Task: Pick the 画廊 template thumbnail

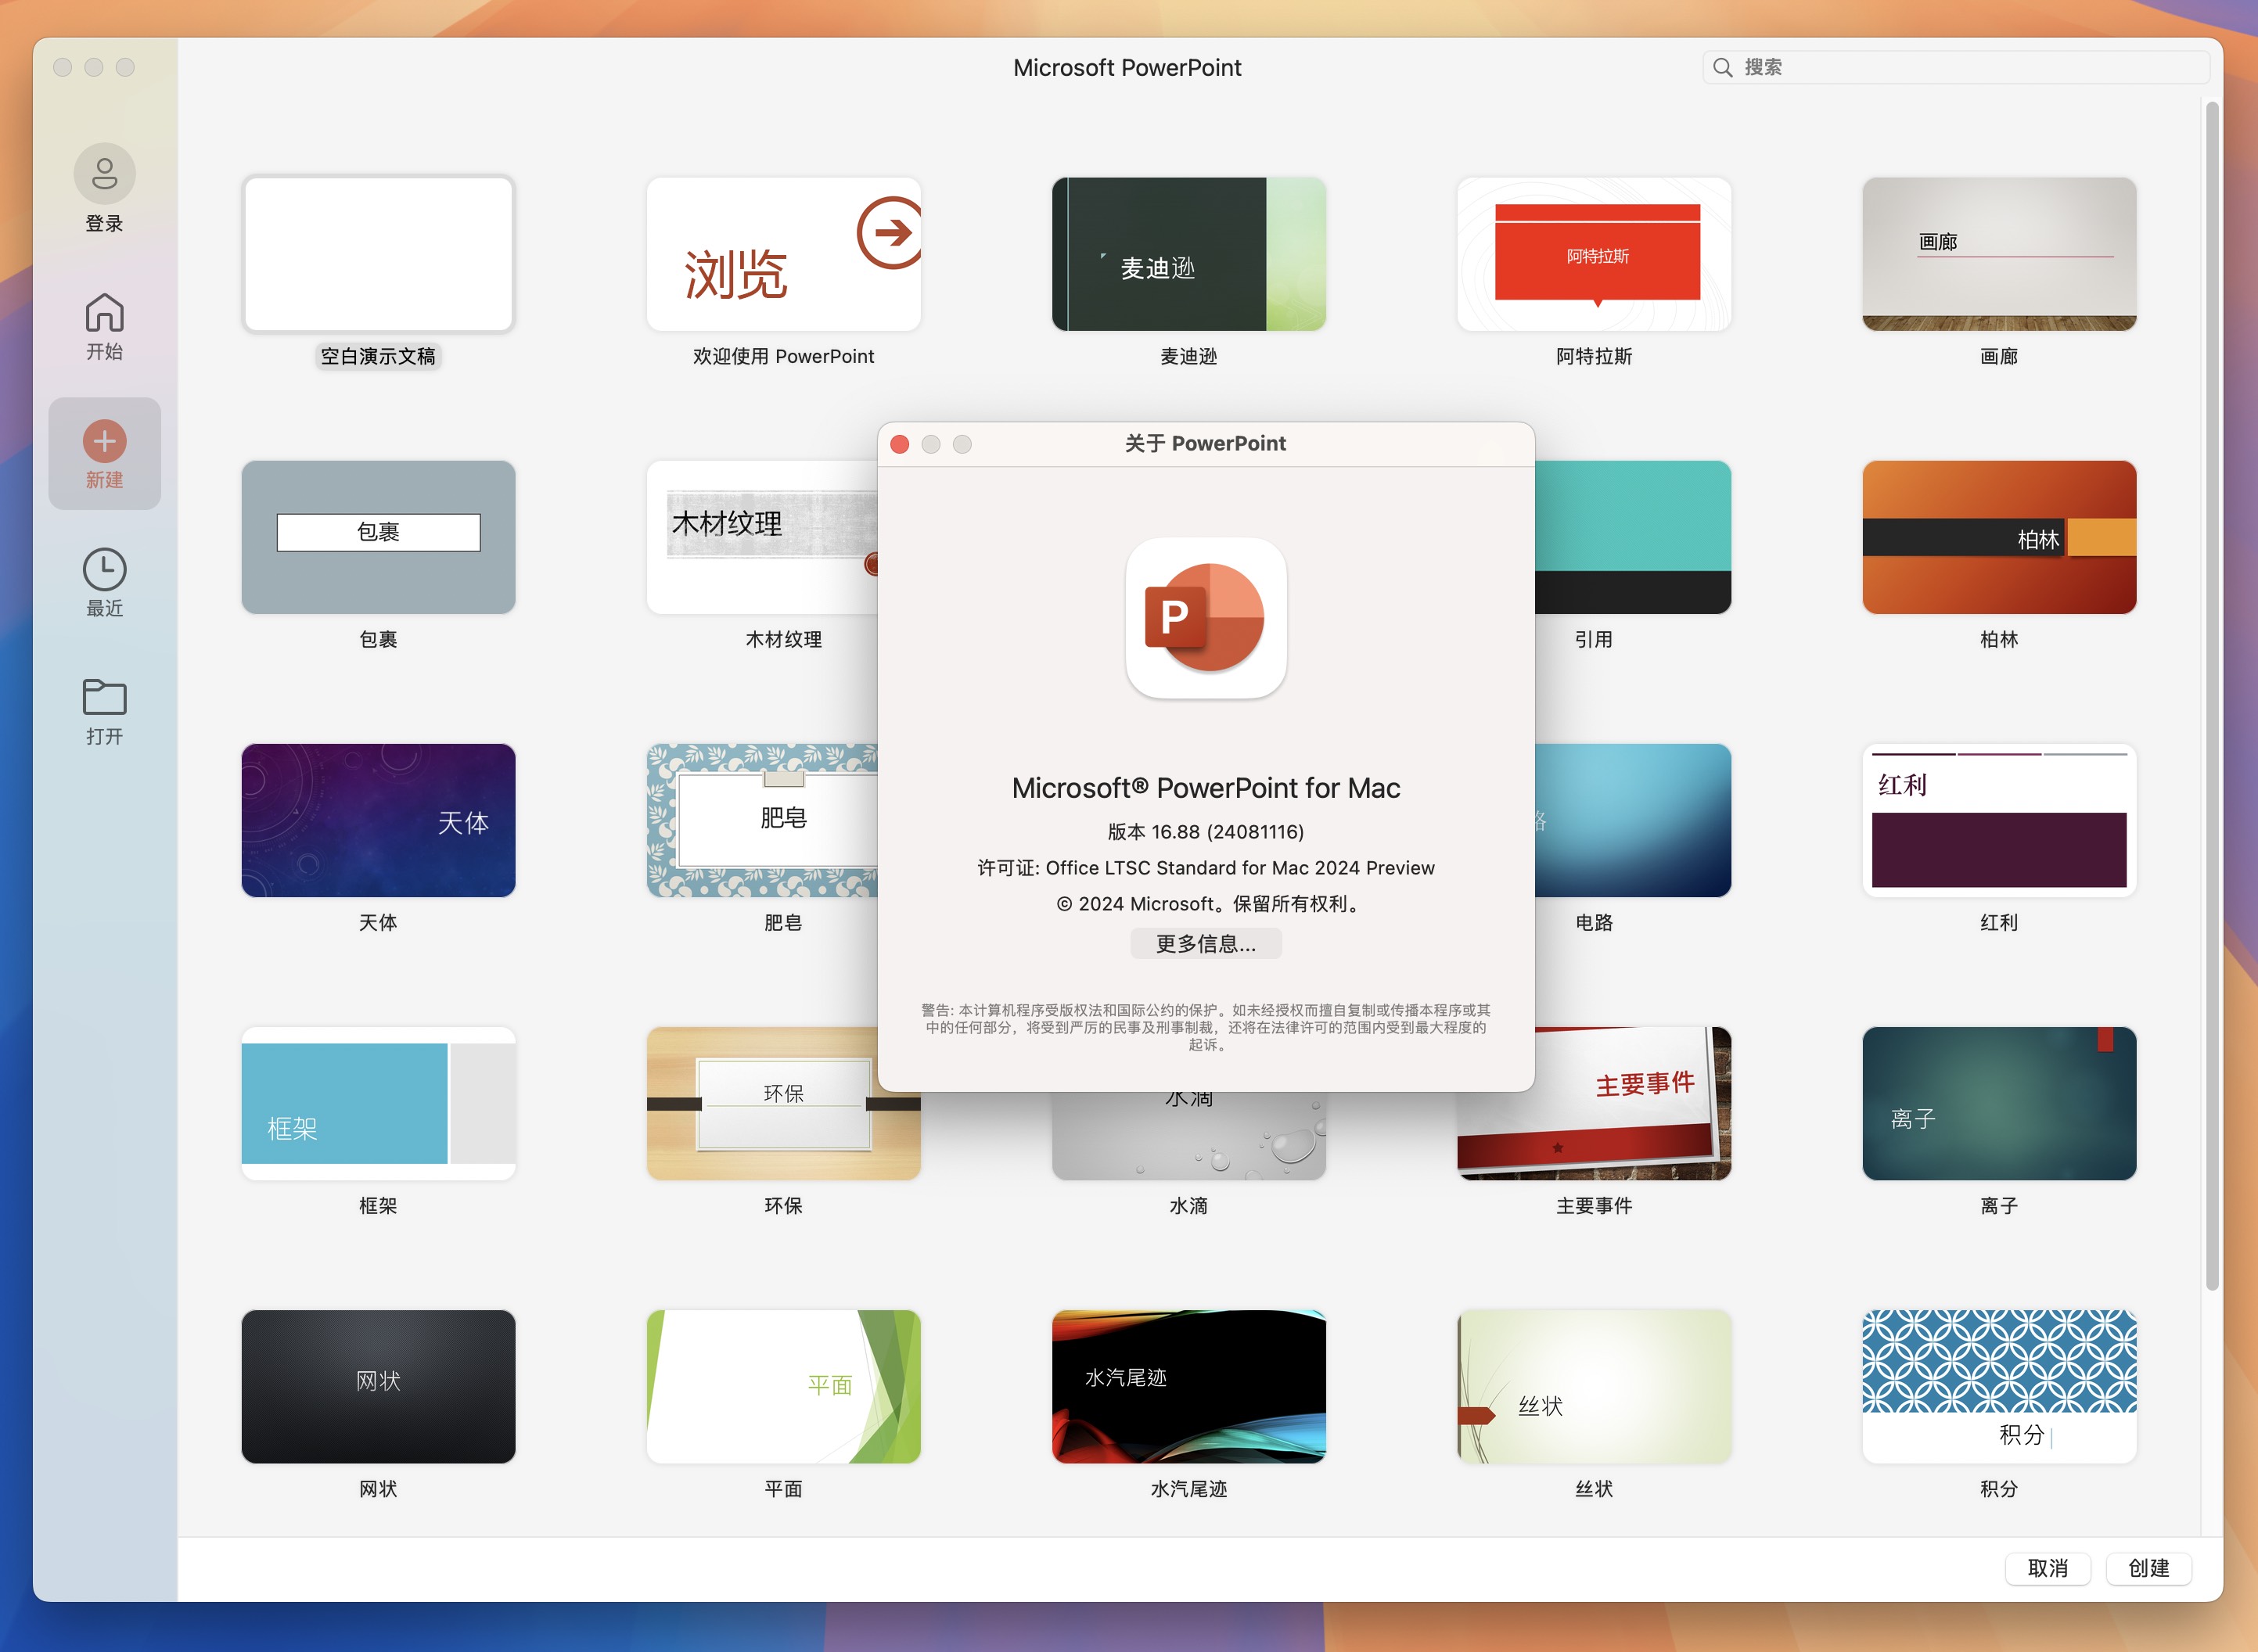Action: (x=1999, y=254)
